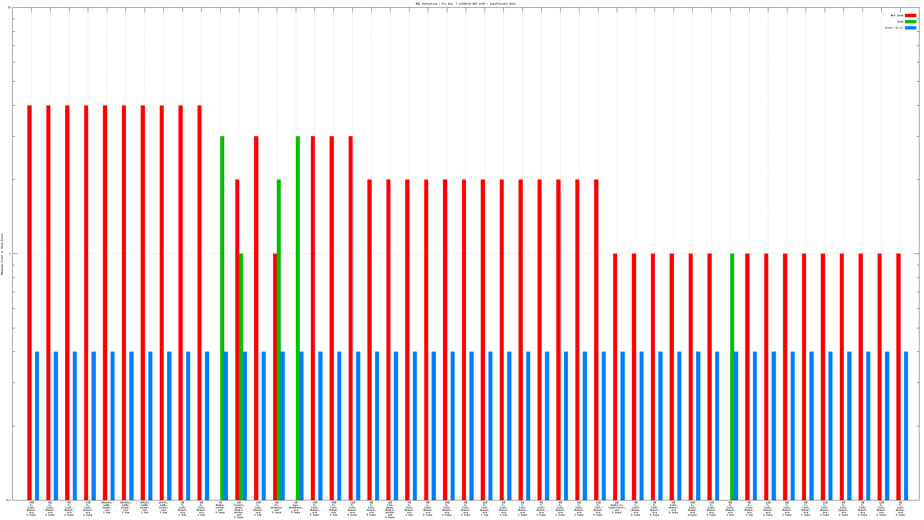
Task: Click the 'Message Count or Spam Score' axis label
Action: [x=2, y=254]
